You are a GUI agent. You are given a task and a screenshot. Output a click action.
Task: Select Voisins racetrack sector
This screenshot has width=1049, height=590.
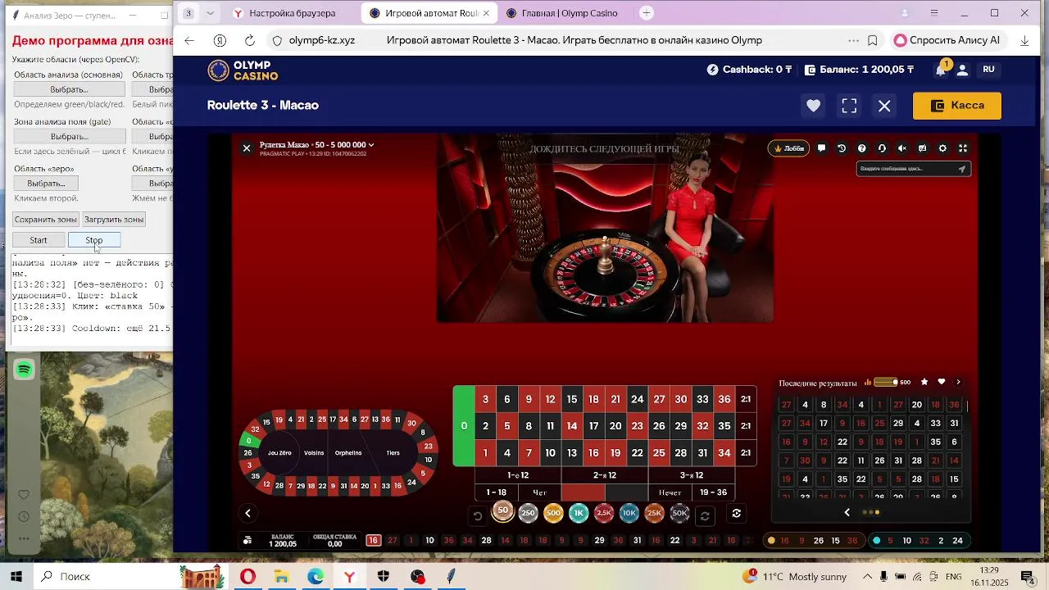[x=314, y=453]
